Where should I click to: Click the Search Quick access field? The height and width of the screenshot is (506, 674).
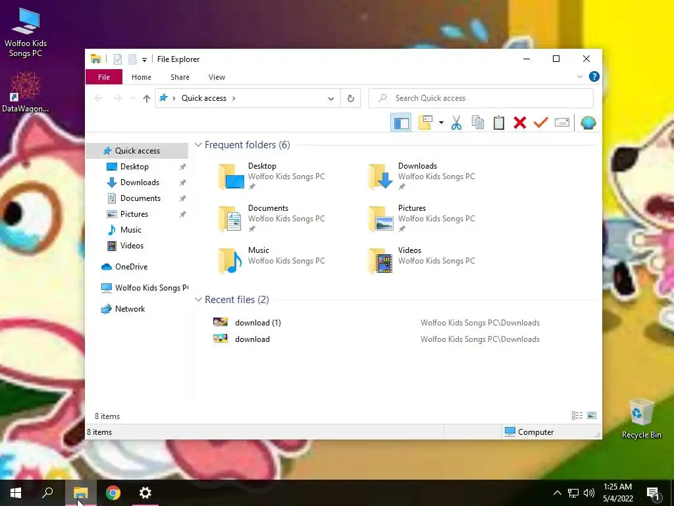click(481, 98)
